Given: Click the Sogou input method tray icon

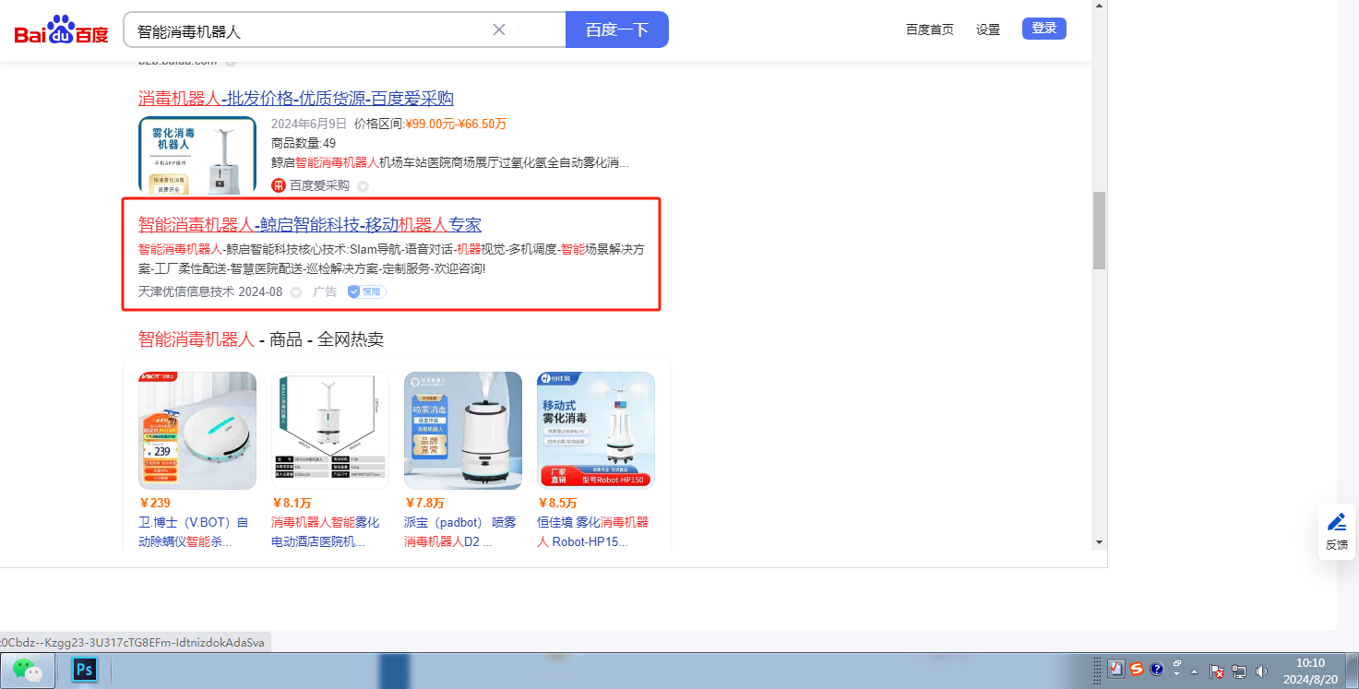Looking at the screenshot, I should click(x=1137, y=670).
